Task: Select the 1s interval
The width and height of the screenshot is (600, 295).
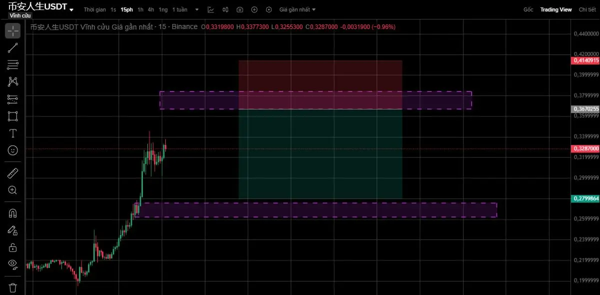Action: point(113,9)
